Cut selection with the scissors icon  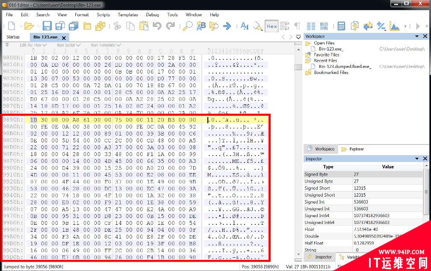point(117,26)
